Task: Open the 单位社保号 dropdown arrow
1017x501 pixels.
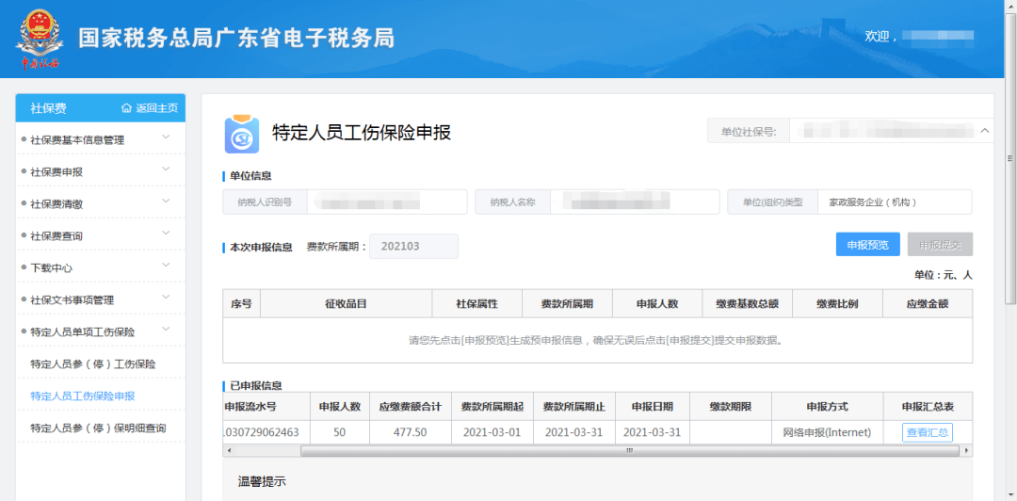Action: tap(985, 131)
